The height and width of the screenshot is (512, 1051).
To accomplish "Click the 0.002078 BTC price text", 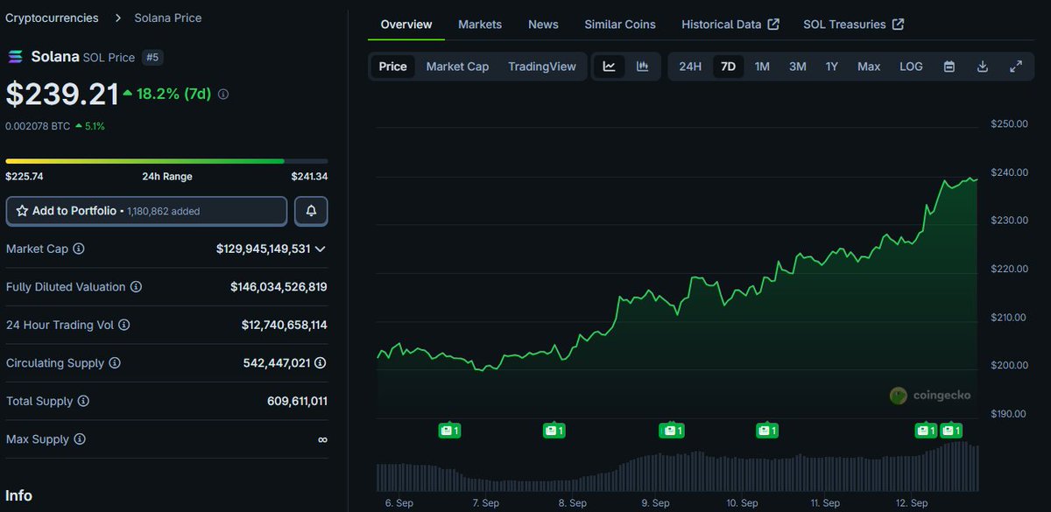I will click(x=38, y=126).
